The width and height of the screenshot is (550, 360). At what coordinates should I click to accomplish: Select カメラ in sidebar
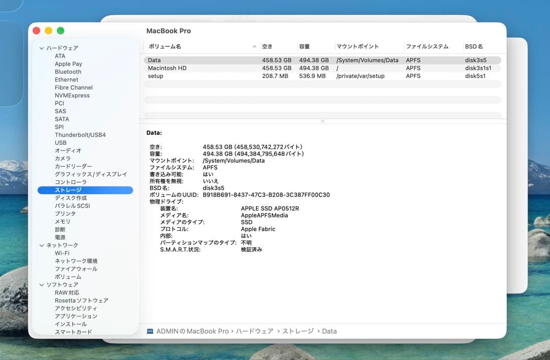(63, 158)
